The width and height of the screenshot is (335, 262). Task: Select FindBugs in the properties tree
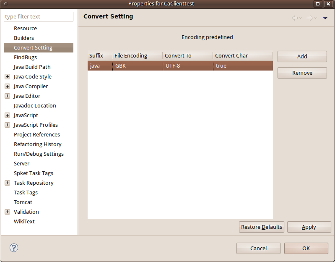tap(25, 58)
